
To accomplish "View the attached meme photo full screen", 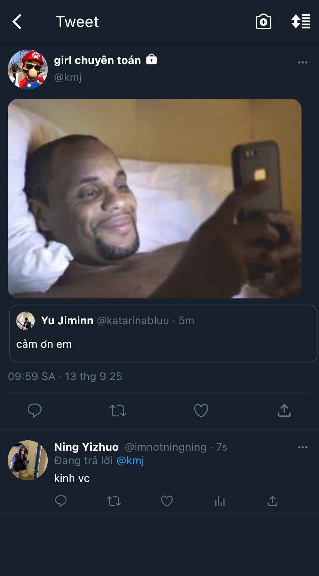I will [154, 199].
